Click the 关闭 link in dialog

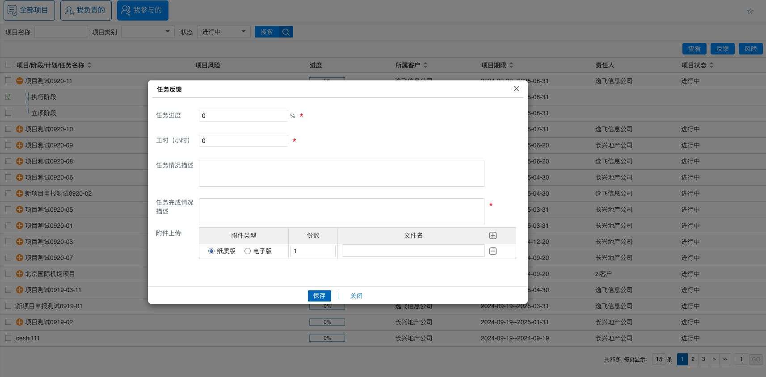(356, 296)
